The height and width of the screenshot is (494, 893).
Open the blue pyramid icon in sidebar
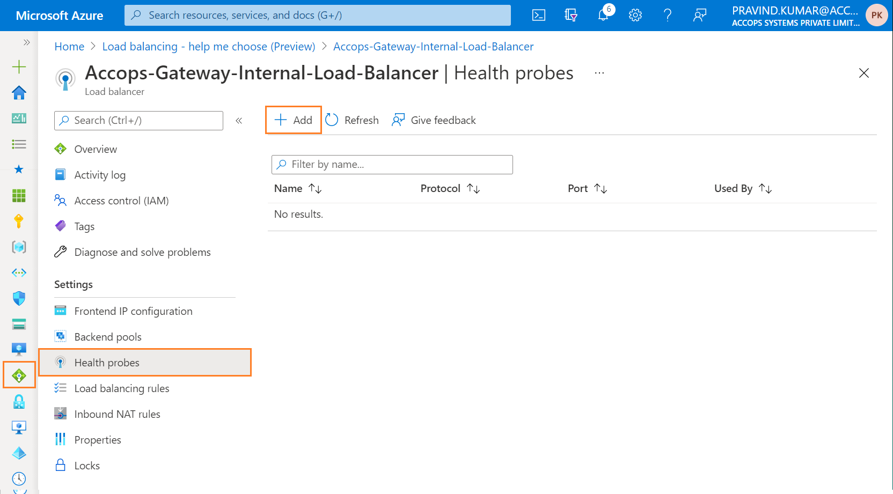(19, 453)
